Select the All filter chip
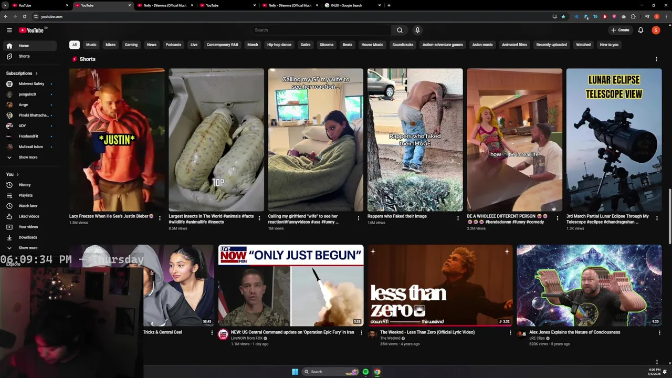 (75, 45)
